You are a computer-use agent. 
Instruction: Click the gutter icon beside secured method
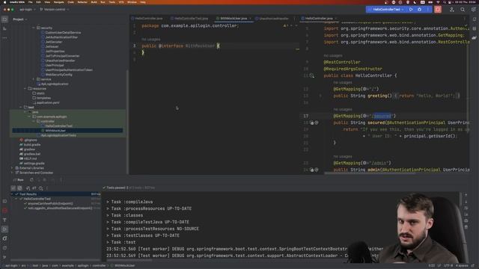click(312, 123)
